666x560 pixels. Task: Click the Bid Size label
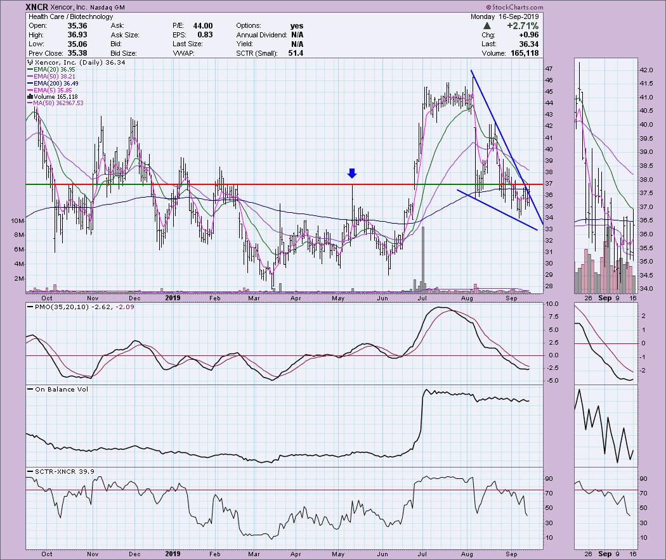click(124, 53)
